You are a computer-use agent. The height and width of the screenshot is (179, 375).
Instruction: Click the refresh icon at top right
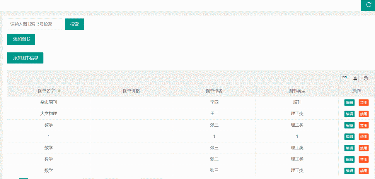coord(369,5)
